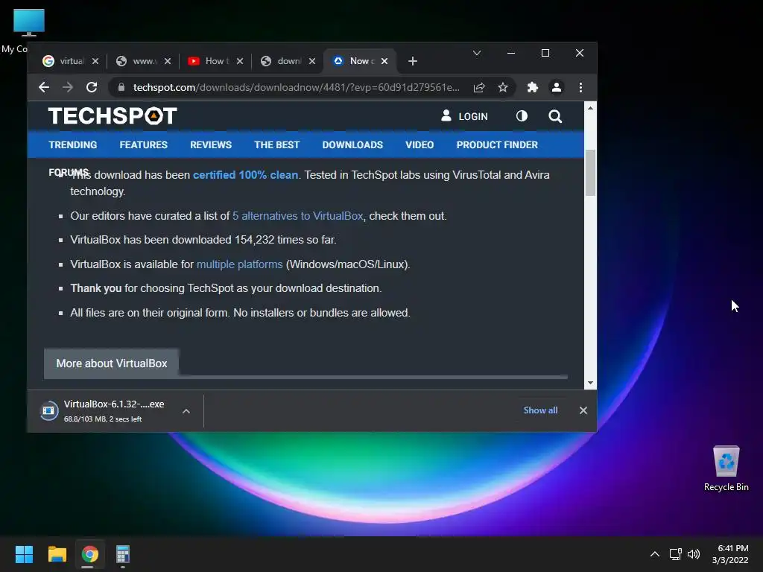Close the downloads bar
The height and width of the screenshot is (572, 763).
coord(583,410)
